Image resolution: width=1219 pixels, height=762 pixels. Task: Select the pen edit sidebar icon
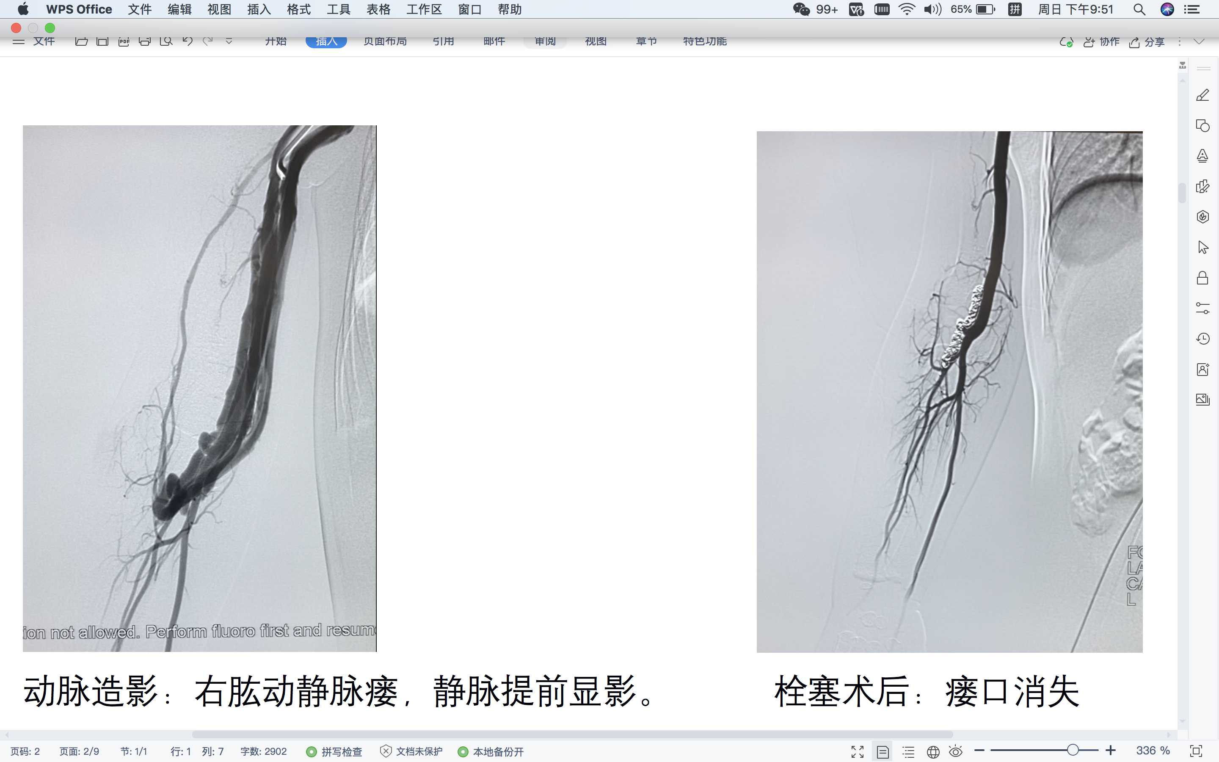(1202, 95)
